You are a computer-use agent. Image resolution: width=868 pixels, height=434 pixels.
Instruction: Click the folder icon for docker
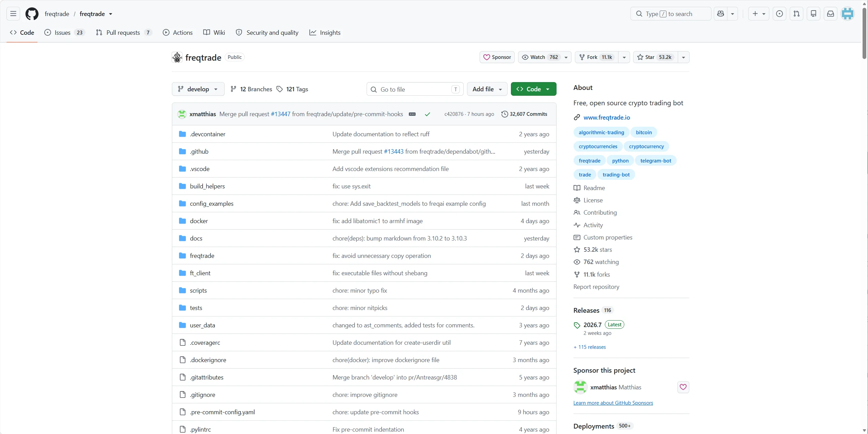click(182, 221)
